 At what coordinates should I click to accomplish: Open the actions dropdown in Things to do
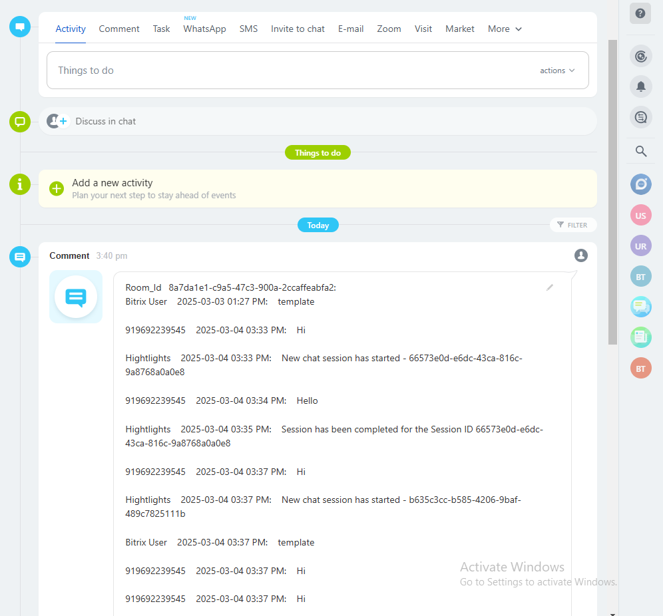pos(556,70)
